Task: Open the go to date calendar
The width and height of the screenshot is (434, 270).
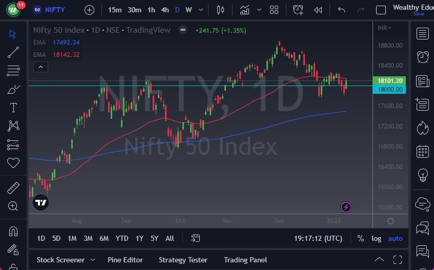Action: (x=195, y=238)
